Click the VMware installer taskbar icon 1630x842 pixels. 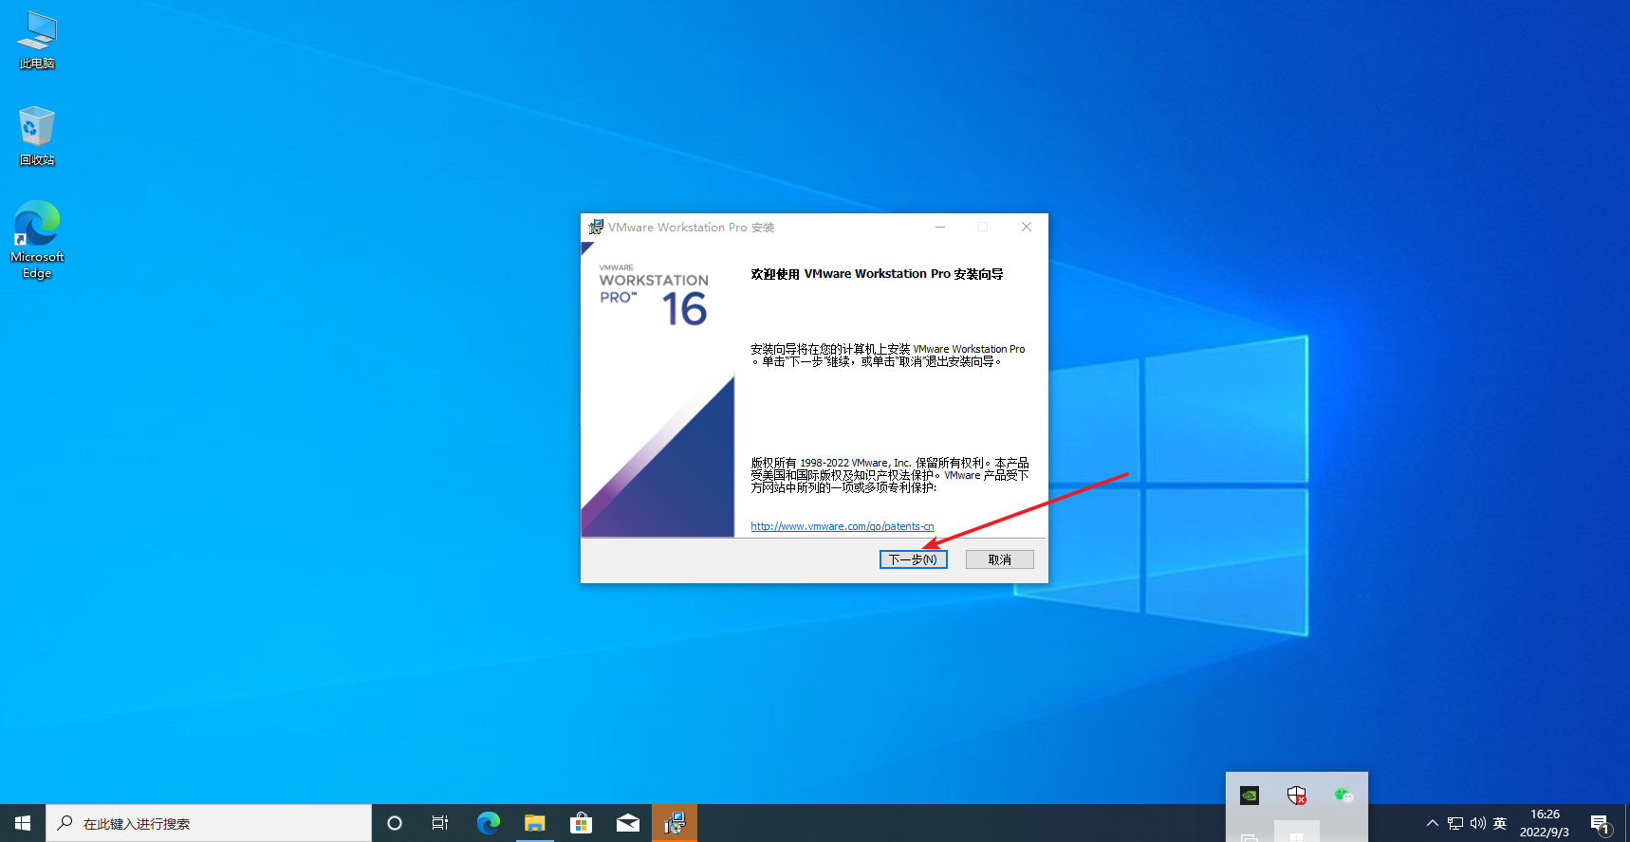(x=675, y=823)
